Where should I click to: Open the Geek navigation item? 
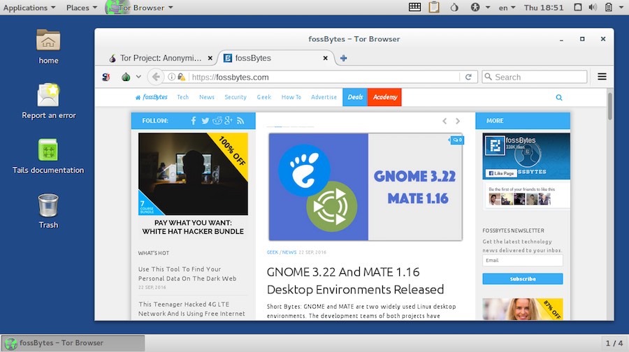coord(264,97)
